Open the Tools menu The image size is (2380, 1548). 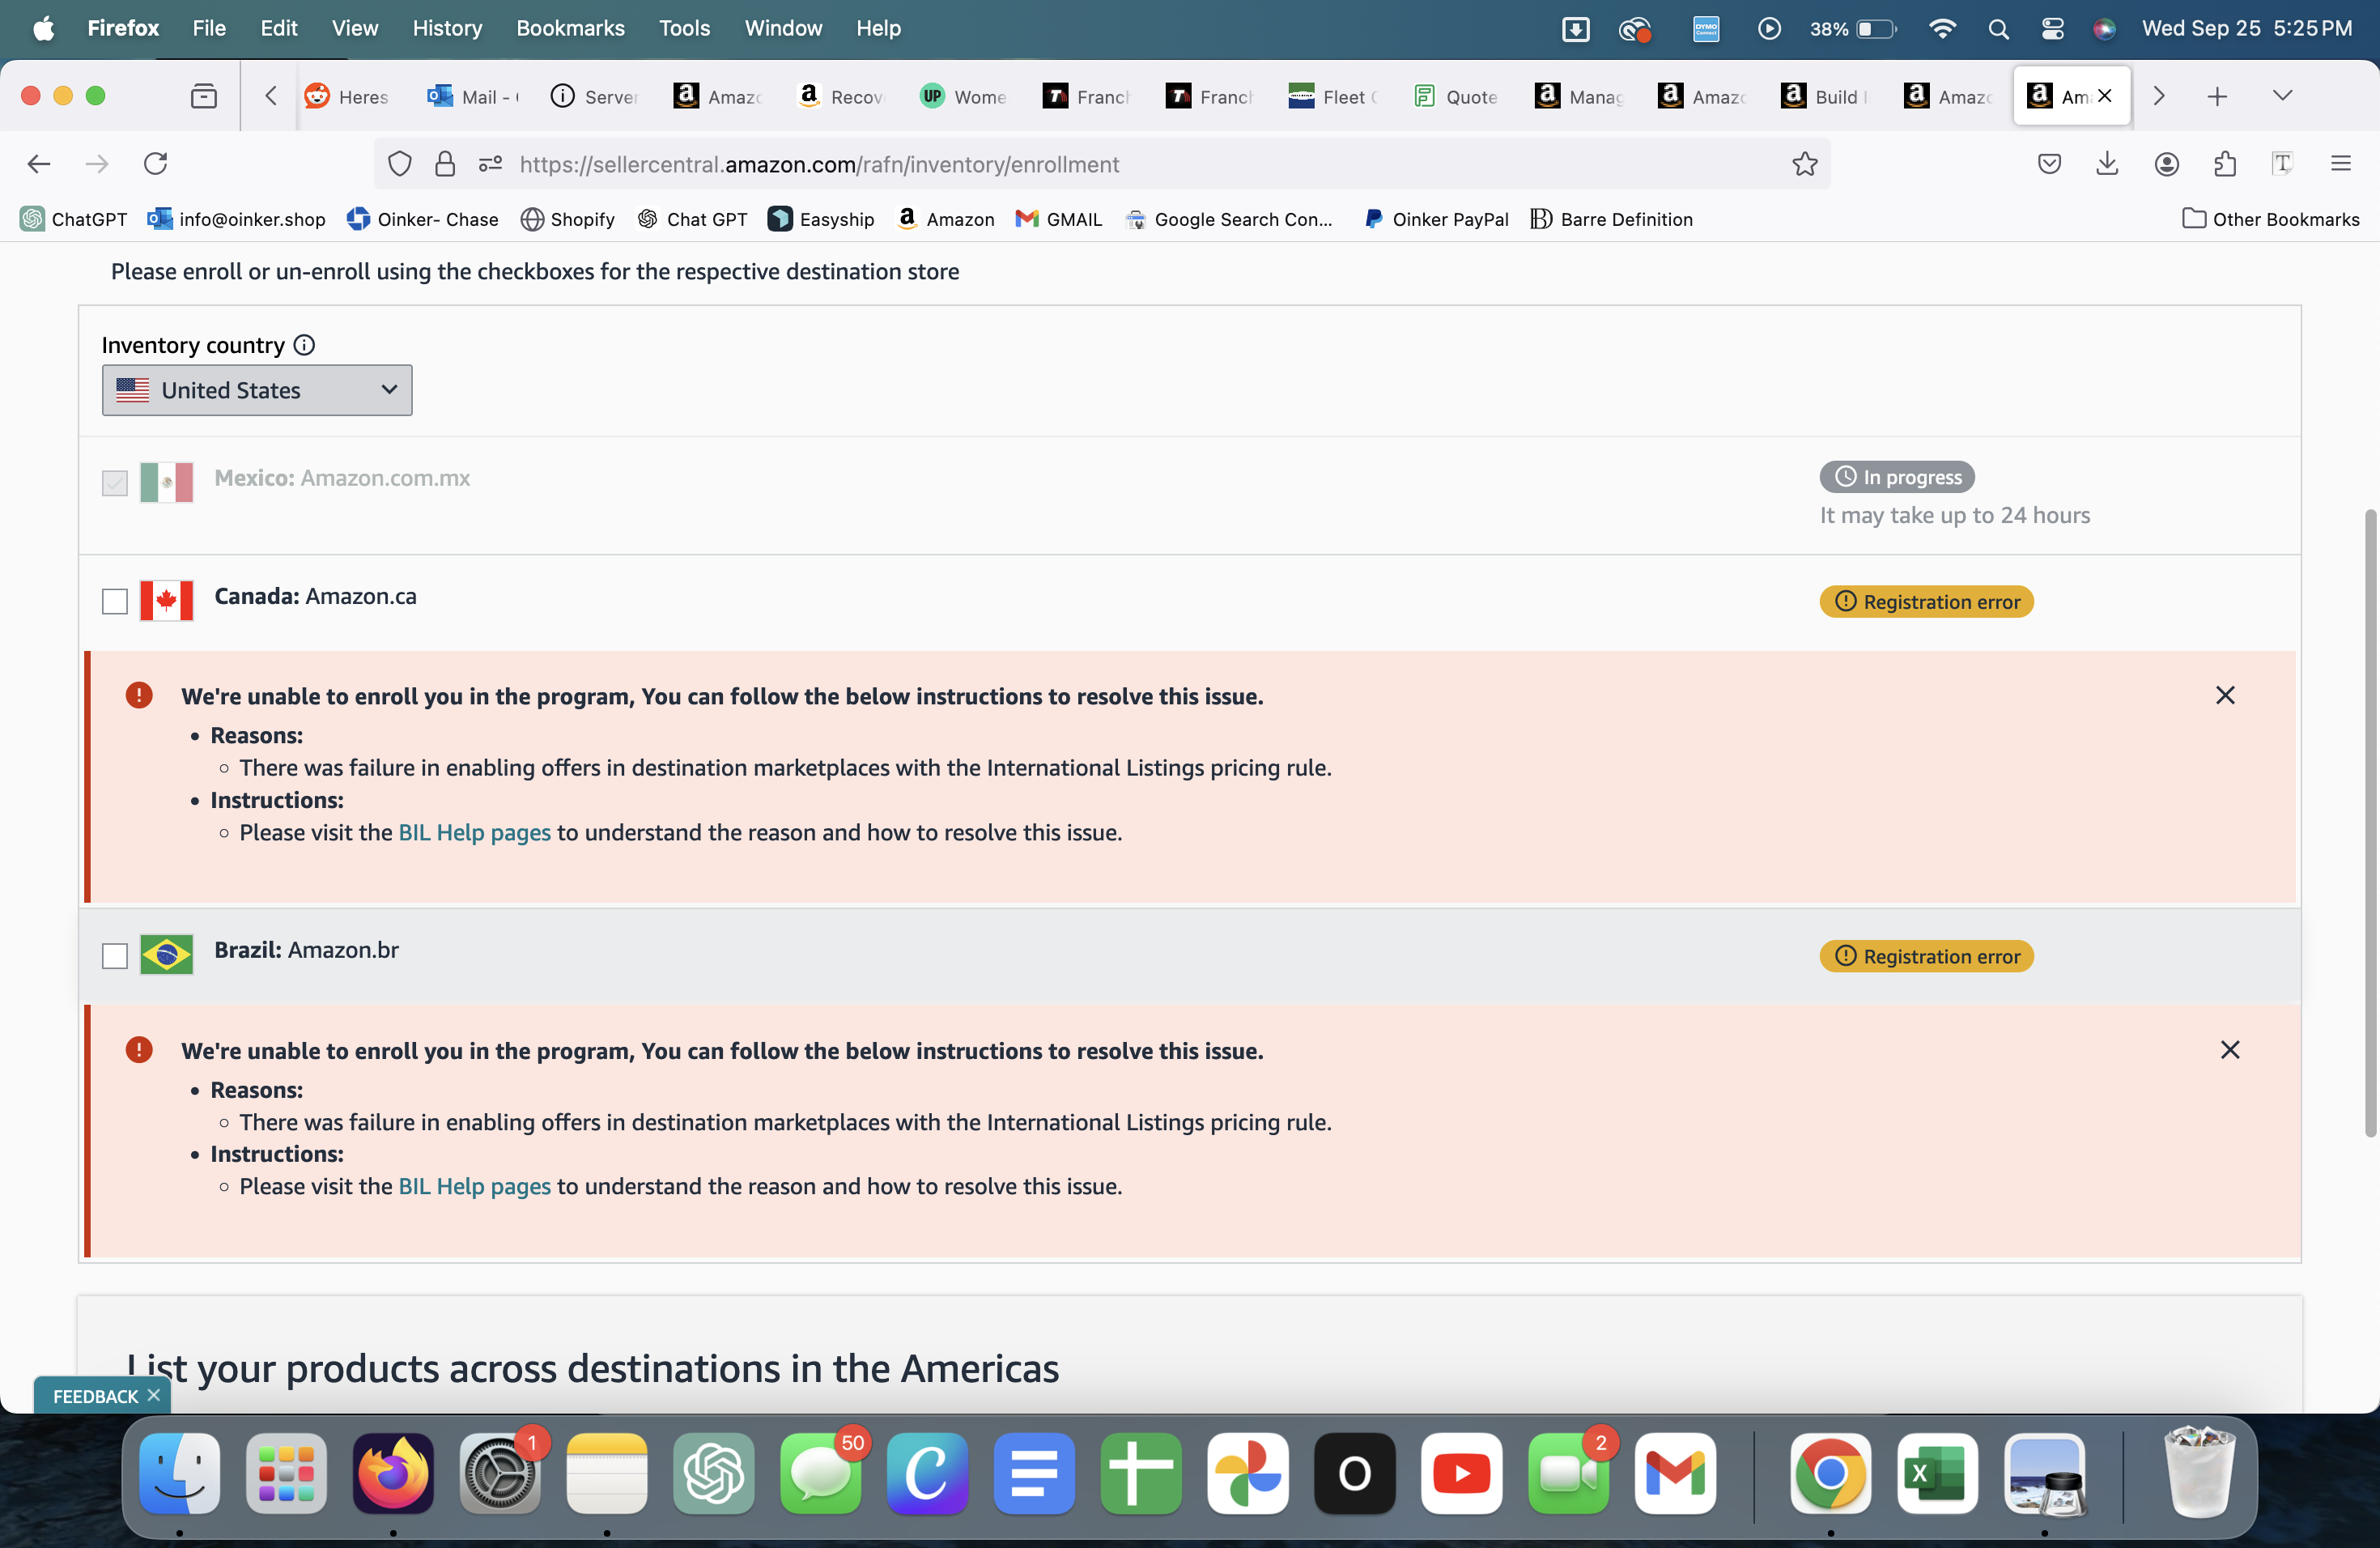click(x=684, y=28)
